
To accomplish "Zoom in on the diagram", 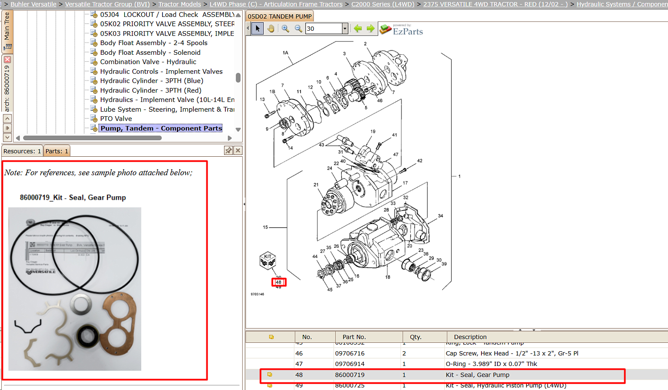I will pyautogui.click(x=285, y=28).
